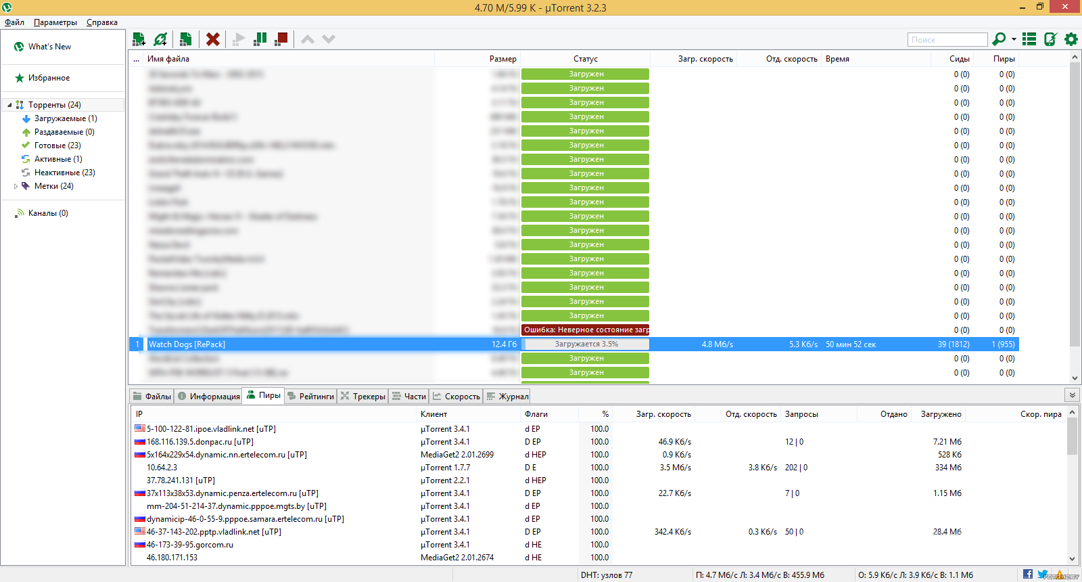The width and height of the screenshot is (1082, 582).
Task: Sort peers by Флаги column
Action: (x=549, y=414)
